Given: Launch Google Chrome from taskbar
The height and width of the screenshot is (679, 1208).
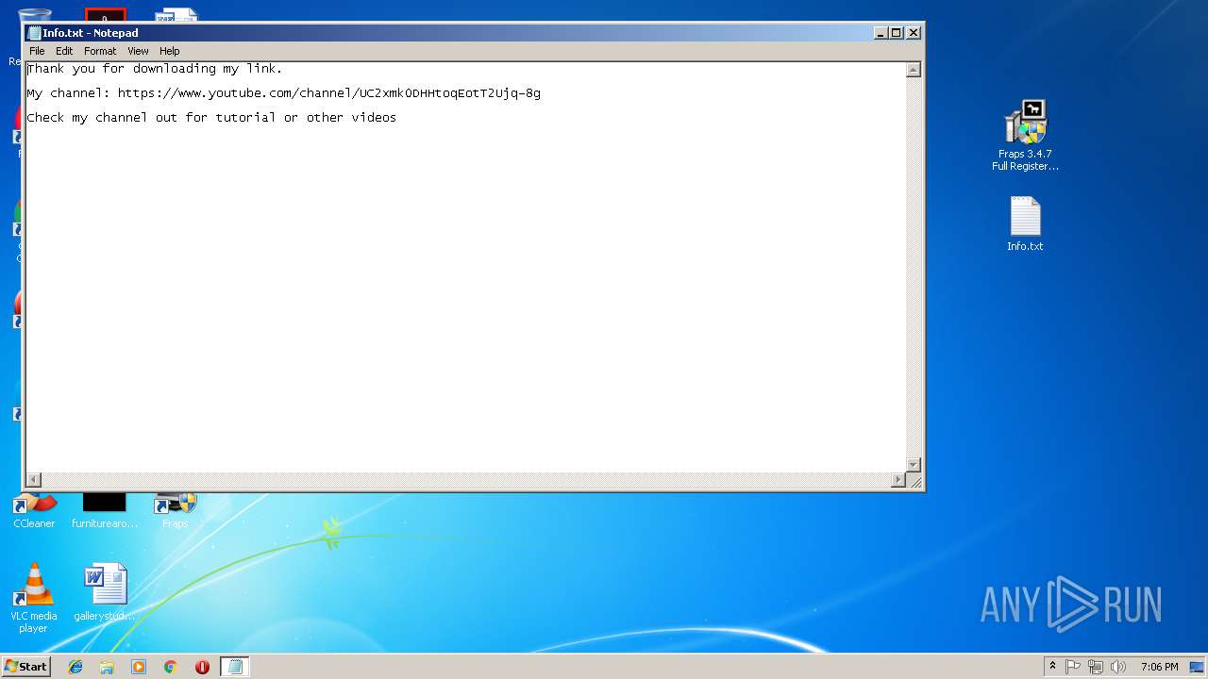Looking at the screenshot, I should click(x=171, y=667).
